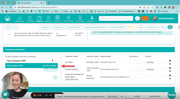Image resolution: width=180 pixels, height=99 pixels.
Task: Click the Company Cam button
Action: point(58,27)
